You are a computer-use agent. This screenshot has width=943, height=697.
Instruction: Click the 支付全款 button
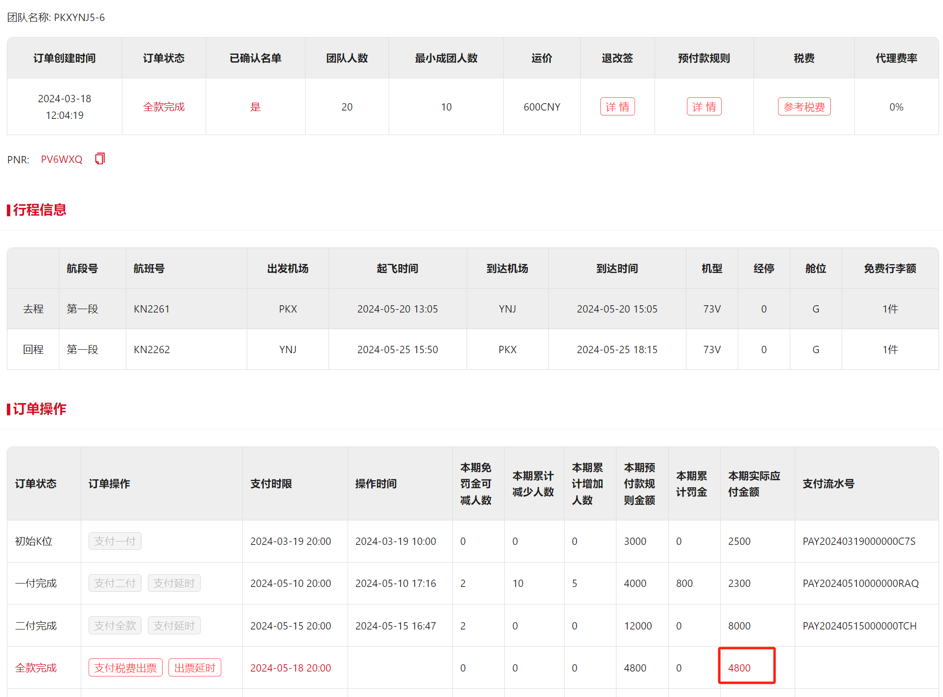click(x=115, y=626)
